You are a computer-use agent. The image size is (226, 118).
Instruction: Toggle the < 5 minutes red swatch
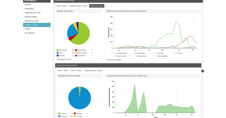tap(75, 113)
